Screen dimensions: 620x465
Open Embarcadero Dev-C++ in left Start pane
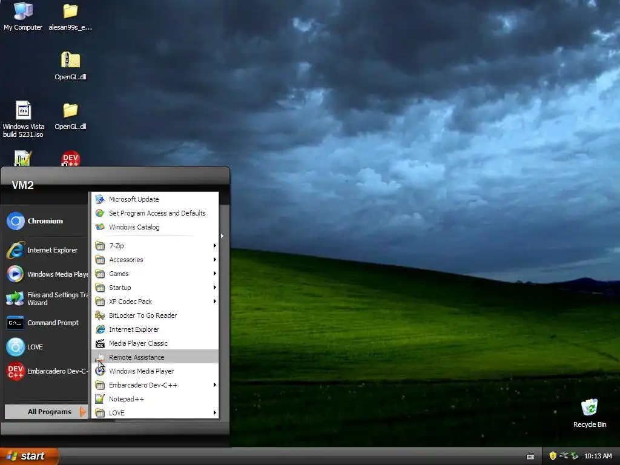(x=45, y=371)
